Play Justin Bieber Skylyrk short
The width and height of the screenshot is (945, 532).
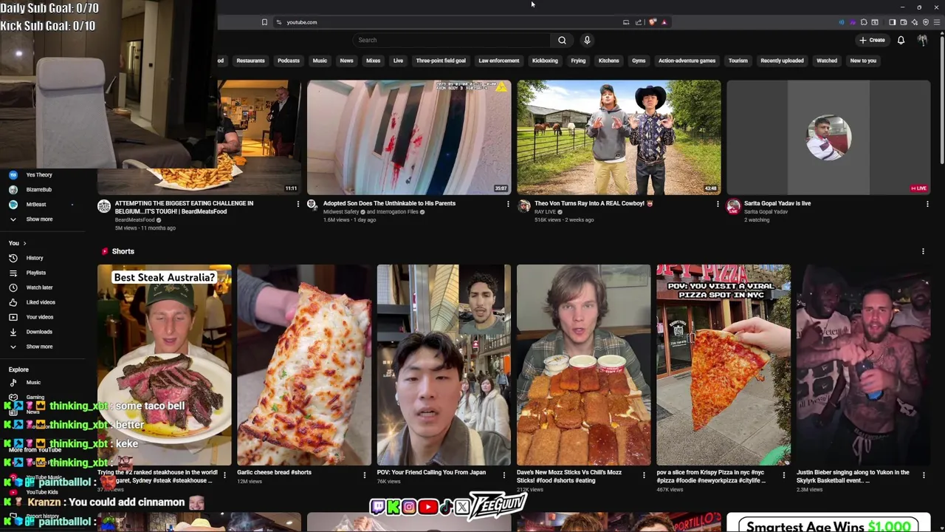(863, 365)
